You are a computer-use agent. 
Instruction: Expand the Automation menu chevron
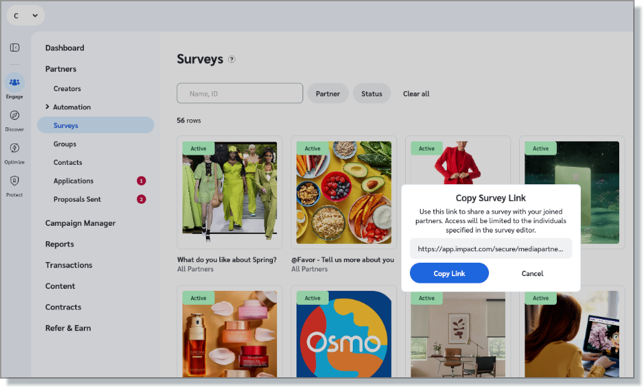(47, 107)
